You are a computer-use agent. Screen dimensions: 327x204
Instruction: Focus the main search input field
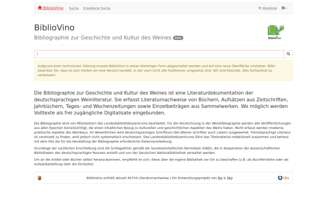(x=159, y=54)
